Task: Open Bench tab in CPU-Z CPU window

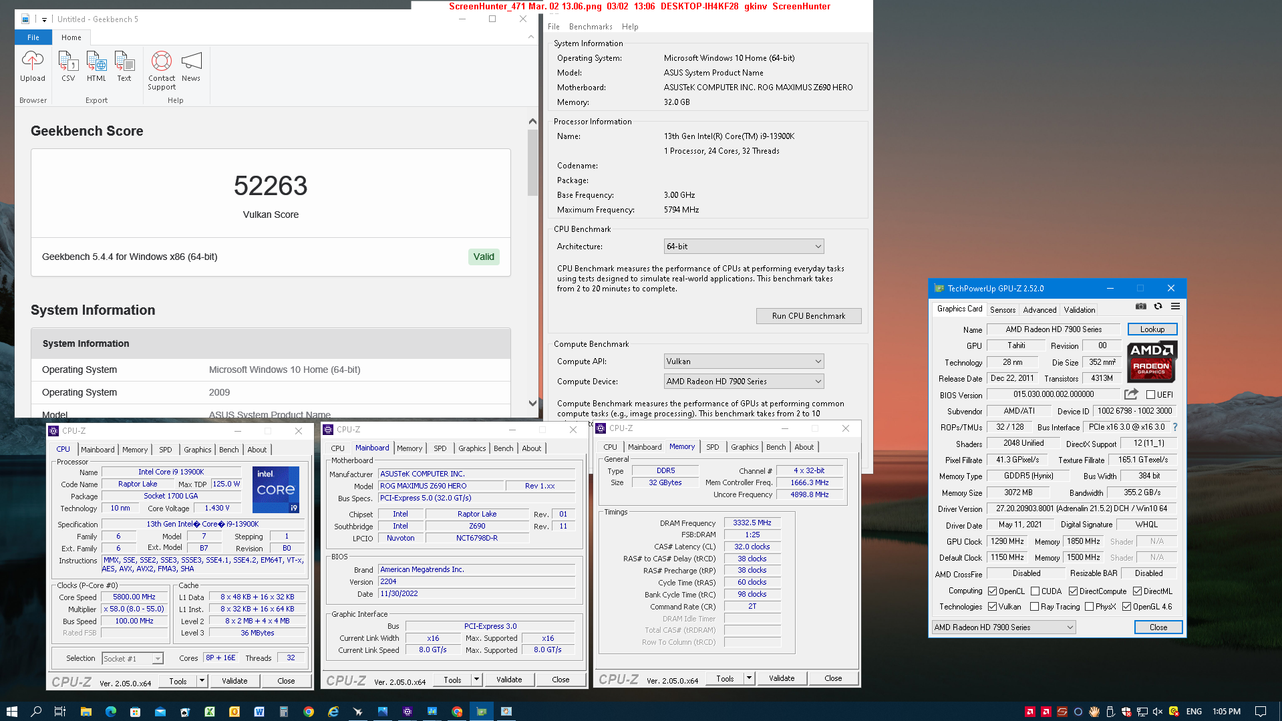Action: (x=228, y=450)
